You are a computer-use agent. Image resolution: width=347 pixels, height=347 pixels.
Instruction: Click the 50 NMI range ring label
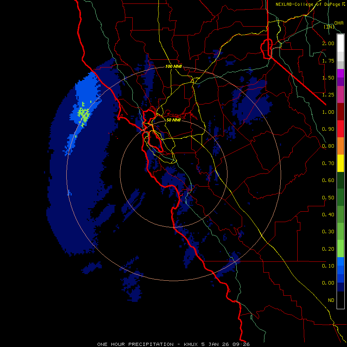point(173,120)
